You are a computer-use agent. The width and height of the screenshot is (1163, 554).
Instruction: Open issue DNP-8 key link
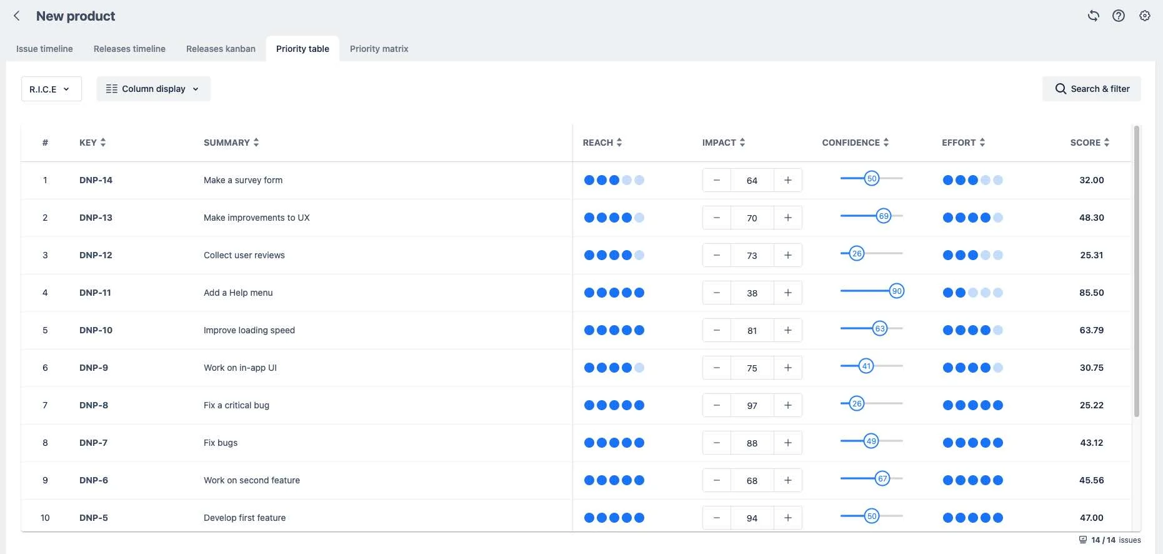pyautogui.click(x=94, y=405)
